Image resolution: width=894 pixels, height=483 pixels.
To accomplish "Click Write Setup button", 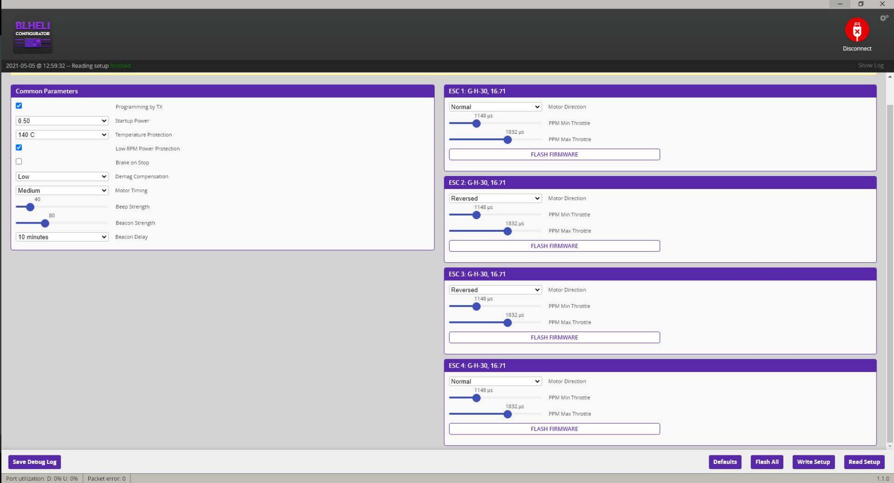I will point(813,462).
